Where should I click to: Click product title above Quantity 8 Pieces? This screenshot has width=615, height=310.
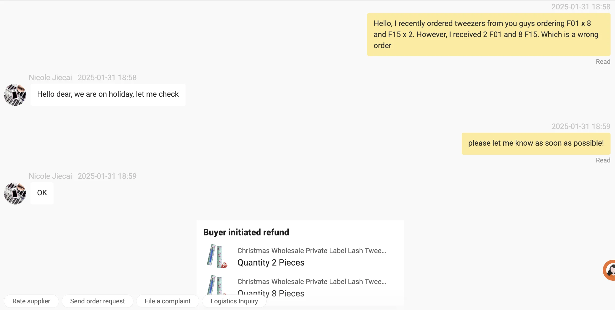pos(312,282)
